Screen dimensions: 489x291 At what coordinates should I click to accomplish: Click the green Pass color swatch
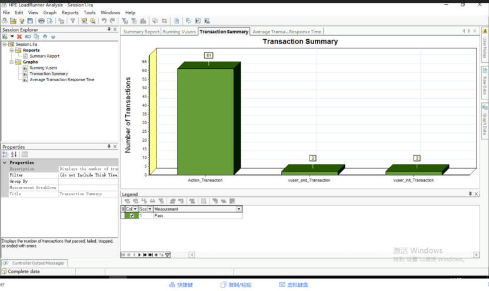(x=132, y=216)
